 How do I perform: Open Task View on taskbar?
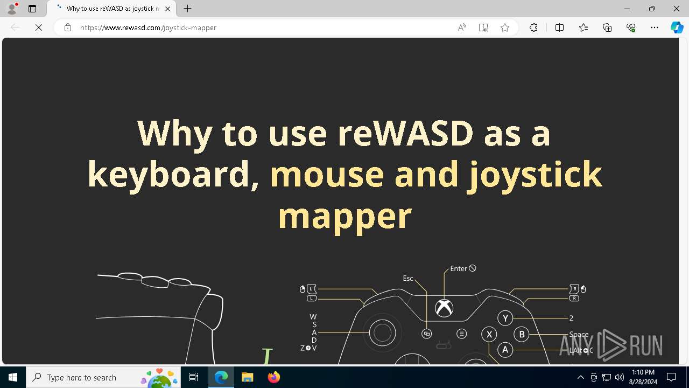pos(194,377)
